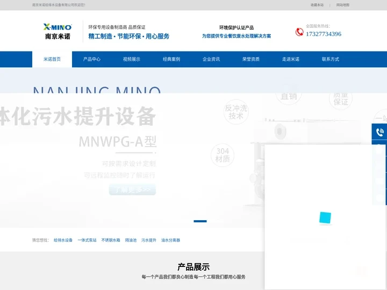Click the 隔油池 keyword link
This screenshot has width=387, height=290.
point(131,240)
